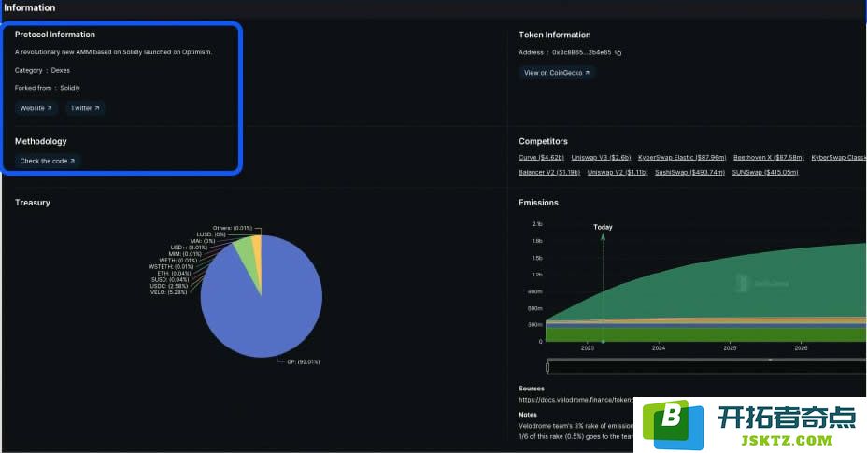Click the token address 0x3c8B65...2b4e65 text
867x453 pixels.
click(x=582, y=52)
